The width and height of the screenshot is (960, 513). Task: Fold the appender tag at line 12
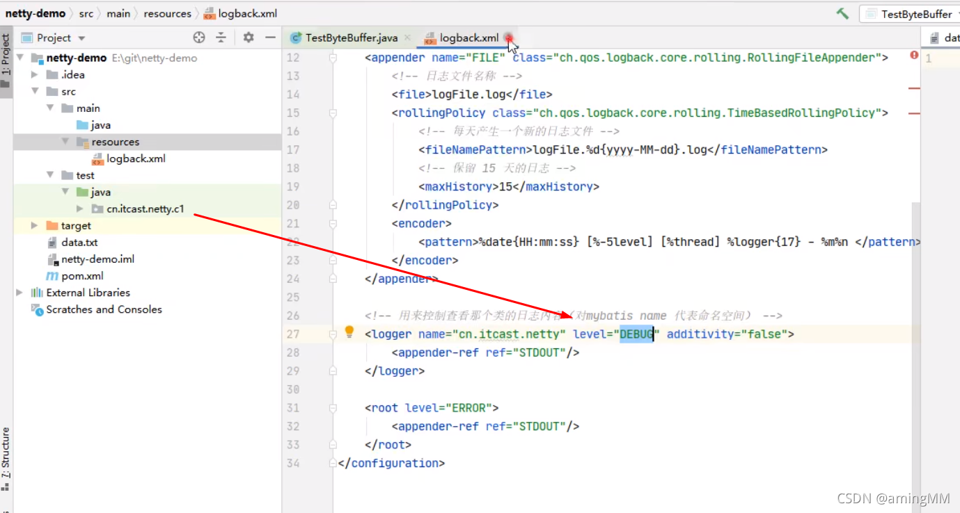pos(333,58)
